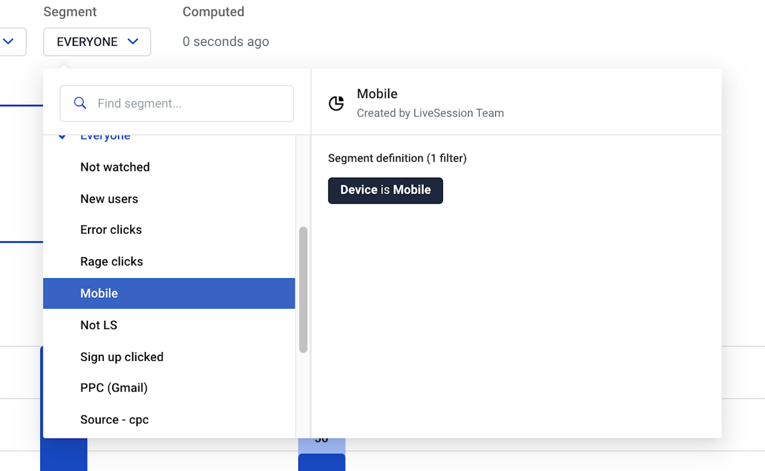Click the Device is Mobile filter chip
This screenshot has width=765, height=471.
coord(385,190)
